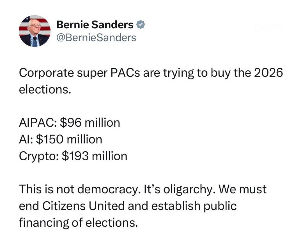
Task: Click the word "Crypto" in the list
Action: (37, 156)
